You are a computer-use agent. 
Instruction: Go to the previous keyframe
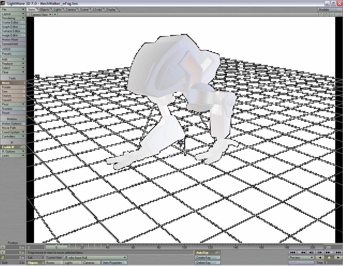click(x=302, y=252)
